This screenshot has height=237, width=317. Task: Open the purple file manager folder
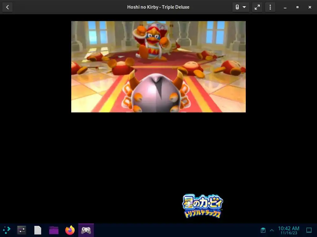pyautogui.click(x=54, y=230)
